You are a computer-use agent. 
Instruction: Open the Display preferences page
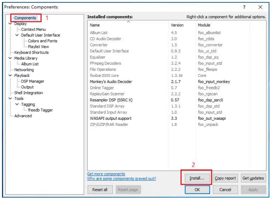pos(20,24)
